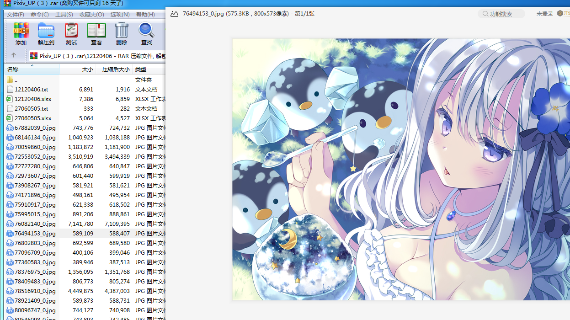Select the parent folder ".." entry
Image resolution: width=570 pixels, height=320 pixels.
coord(16,80)
